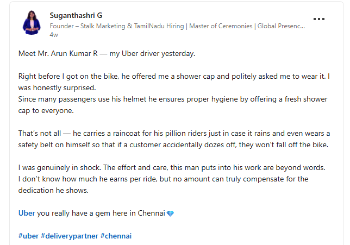Screen dimensions: 350x245
Task: Click the Founder – Stalk Marketing headline text
Action: pos(177,26)
